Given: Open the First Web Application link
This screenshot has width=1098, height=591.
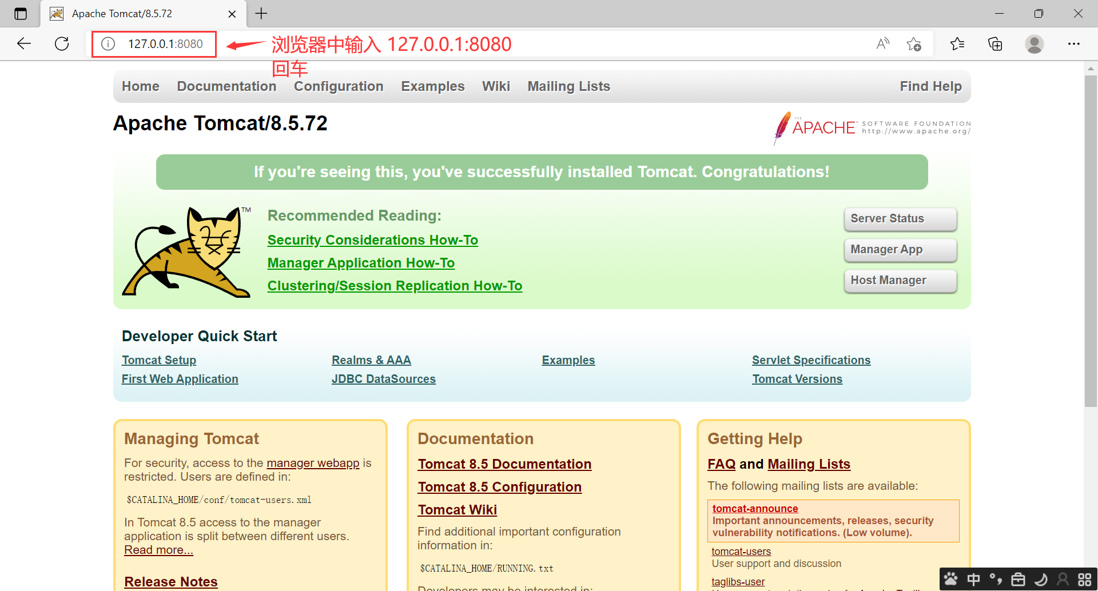Looking at the screenshot, I should click(180, 379).
